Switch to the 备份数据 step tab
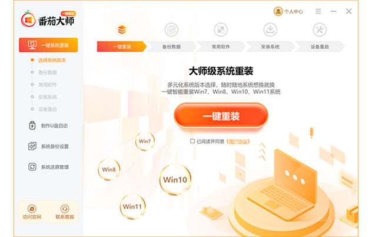Screen dimensions: 372x237 [x=171, y=46]
